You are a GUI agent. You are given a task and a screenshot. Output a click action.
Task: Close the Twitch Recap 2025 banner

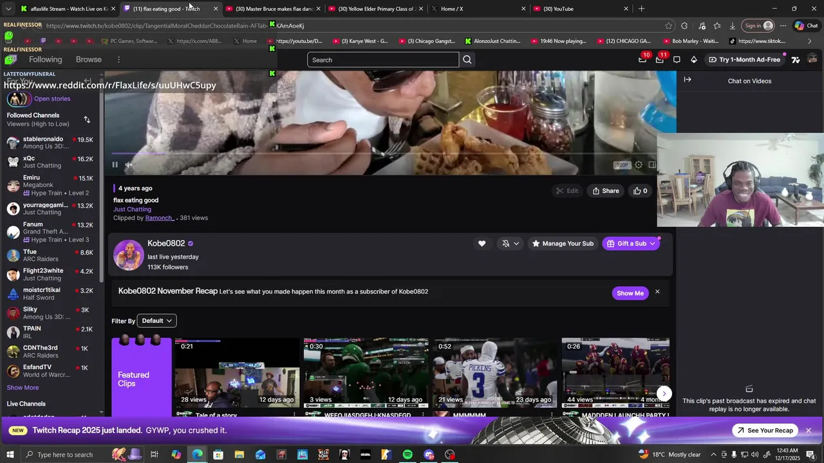[809, 430]
